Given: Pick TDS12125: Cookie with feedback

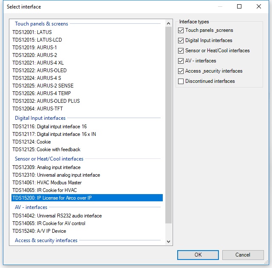Looking at the screenshot, I should coord(46,150).
